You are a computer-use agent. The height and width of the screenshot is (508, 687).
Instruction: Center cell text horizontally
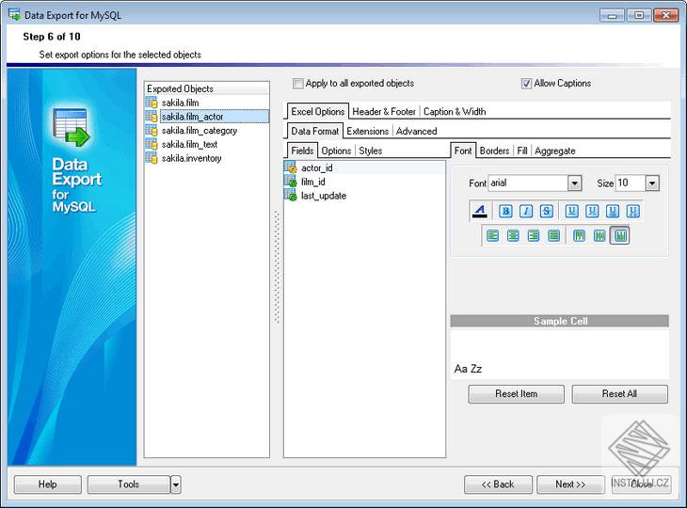[513, 236]
